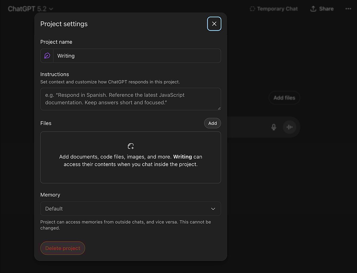This screenshot has height=273, width=357.
Task: Open the Memory dropdown set to Default
Action: pos(130,209)
